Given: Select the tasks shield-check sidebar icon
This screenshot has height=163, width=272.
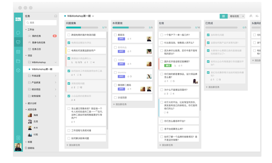Looking at the screenshot, I should [18, 42].
